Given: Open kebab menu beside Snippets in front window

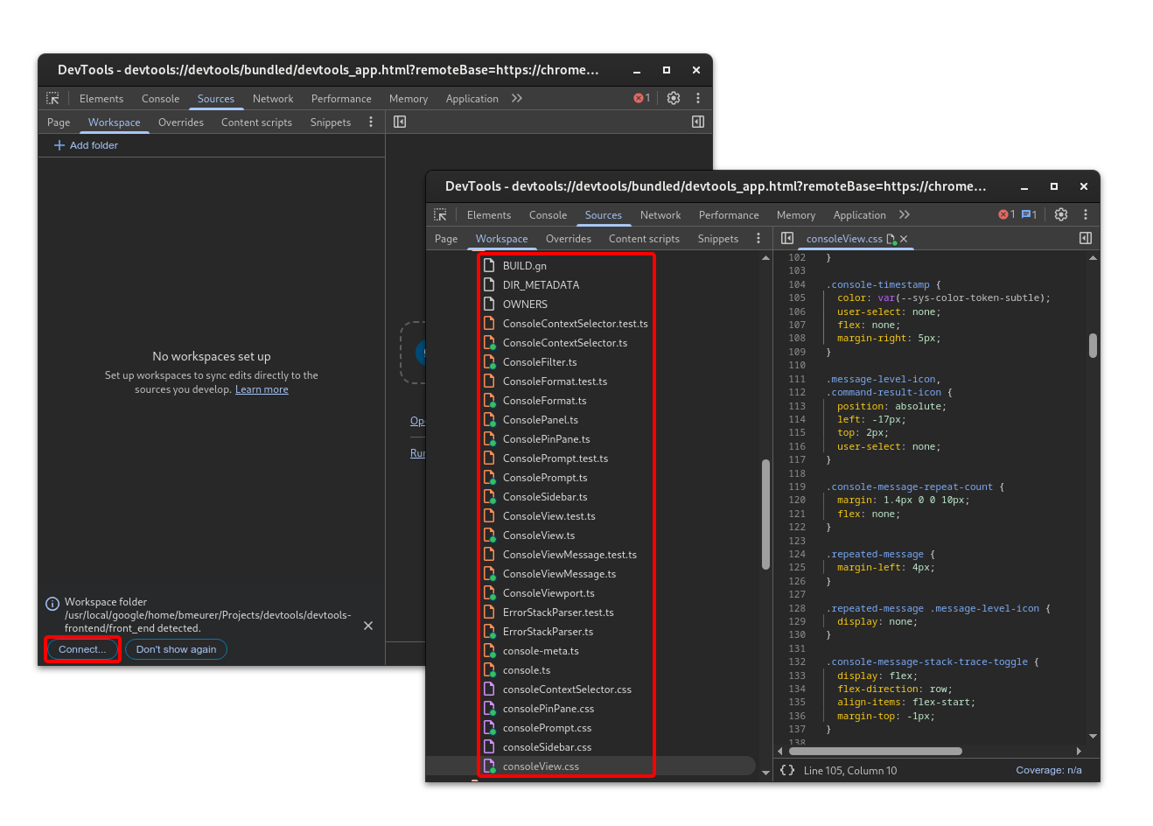Looking at the screenshot, I should 758,239.
